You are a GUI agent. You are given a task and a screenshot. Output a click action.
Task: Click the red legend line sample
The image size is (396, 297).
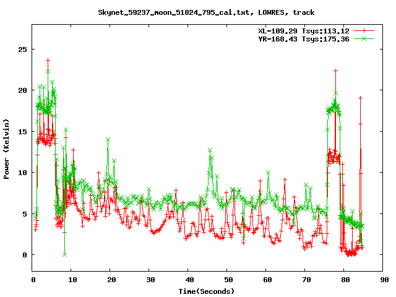click(x=364, y=31)
